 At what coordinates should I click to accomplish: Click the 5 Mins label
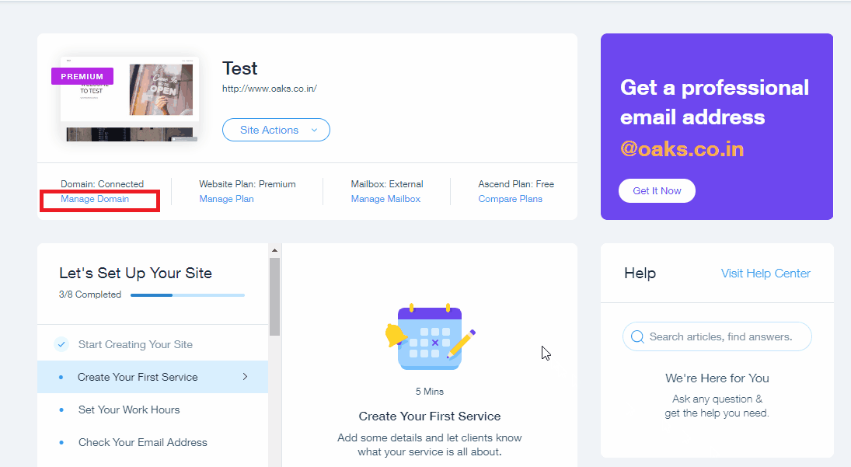tap(430, 391)
